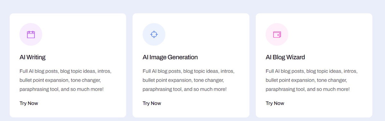Click 'bullet point expansion' line under AI Blog Wizard
385x121 pixels.
[307, 80]
